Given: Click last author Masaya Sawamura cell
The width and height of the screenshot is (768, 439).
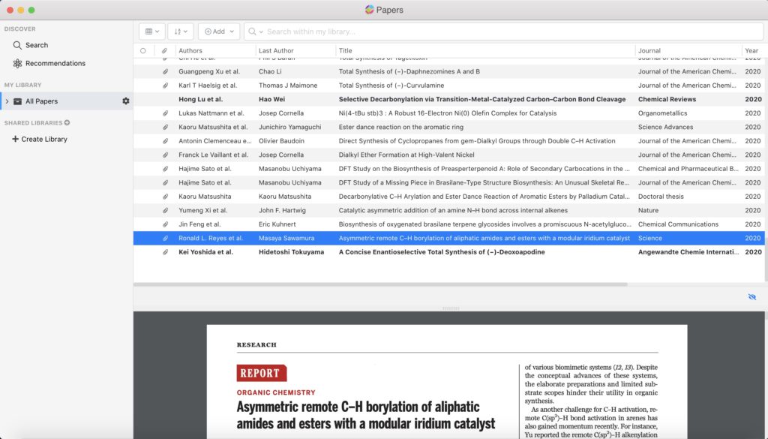Looking at the screenshot, I should click(x=286, y=238).
